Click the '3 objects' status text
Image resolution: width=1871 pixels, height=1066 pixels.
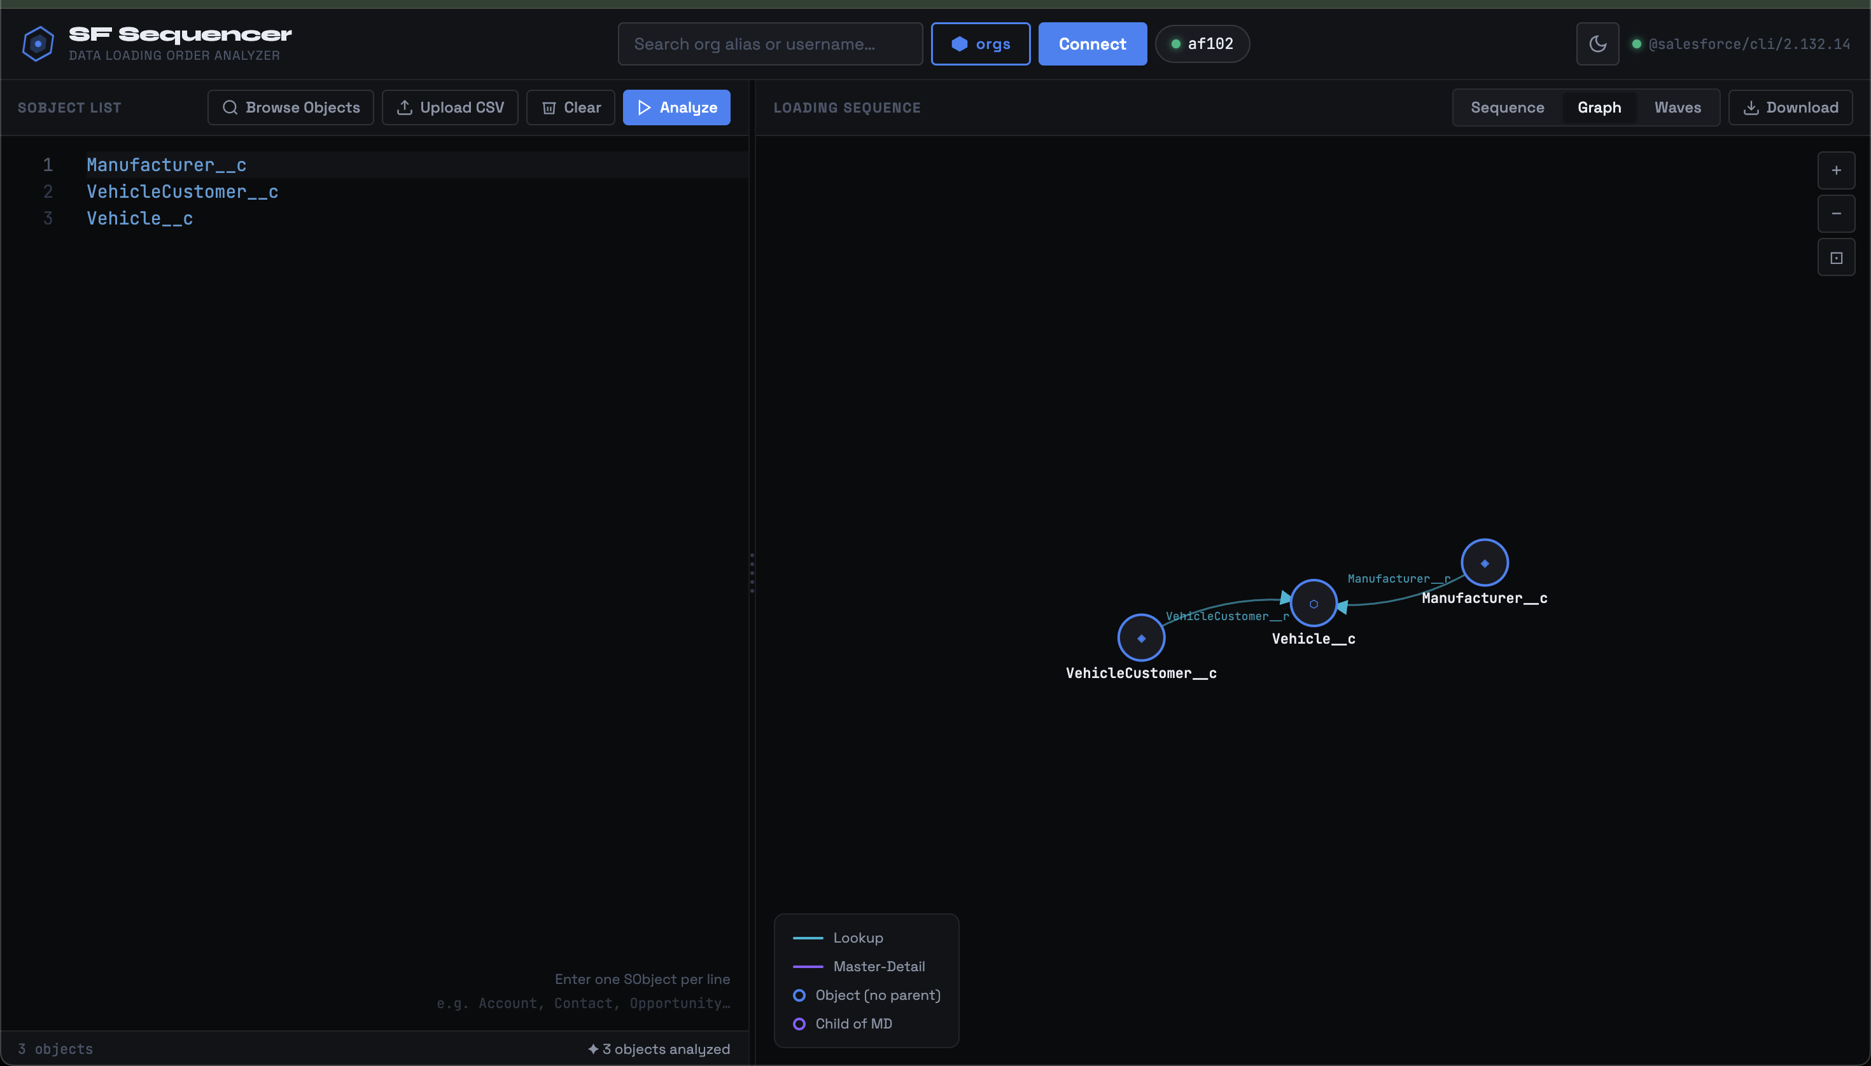55,1049
